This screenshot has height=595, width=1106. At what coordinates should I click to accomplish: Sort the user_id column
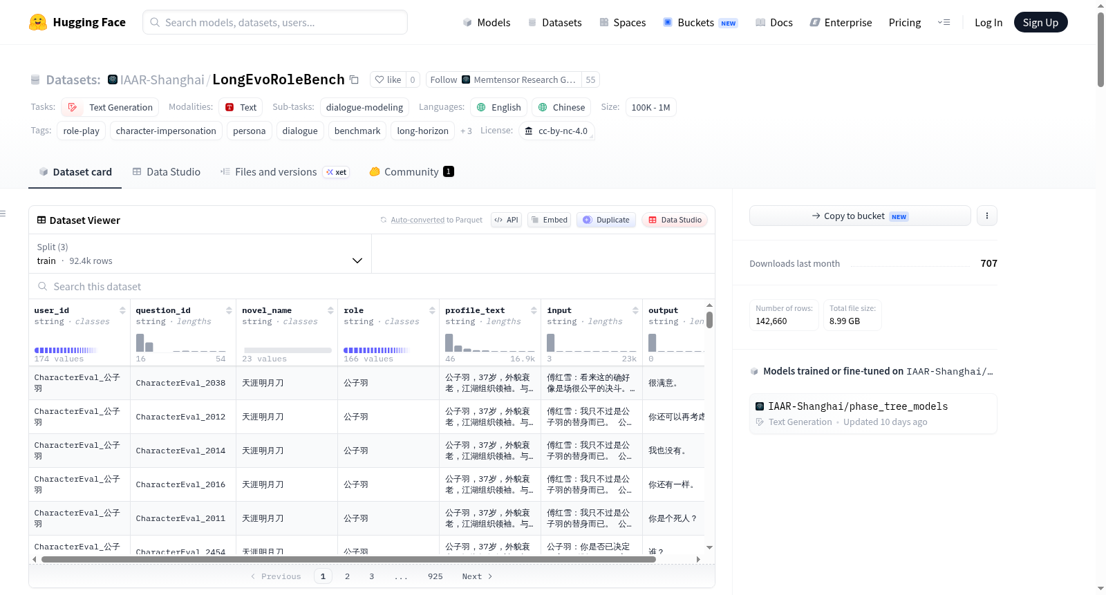pos(122,310)
